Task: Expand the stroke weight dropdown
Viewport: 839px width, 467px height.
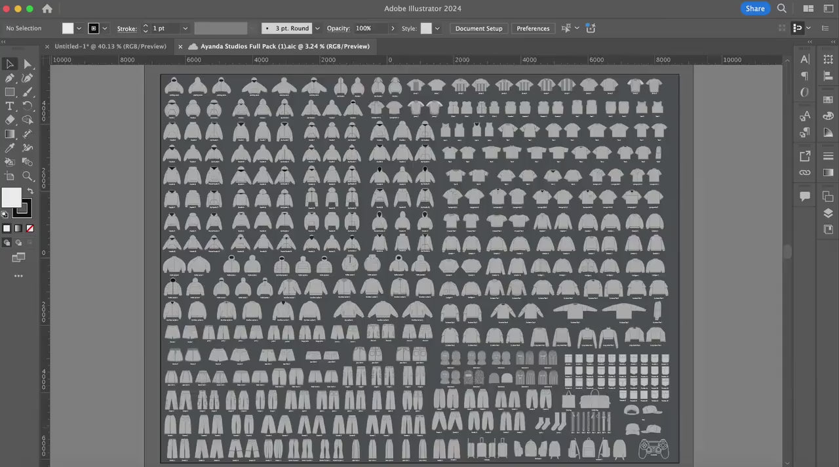Action: click(x=185, y=28)
